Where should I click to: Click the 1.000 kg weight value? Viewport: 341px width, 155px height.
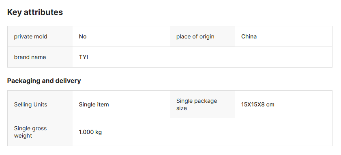point(90,132)
